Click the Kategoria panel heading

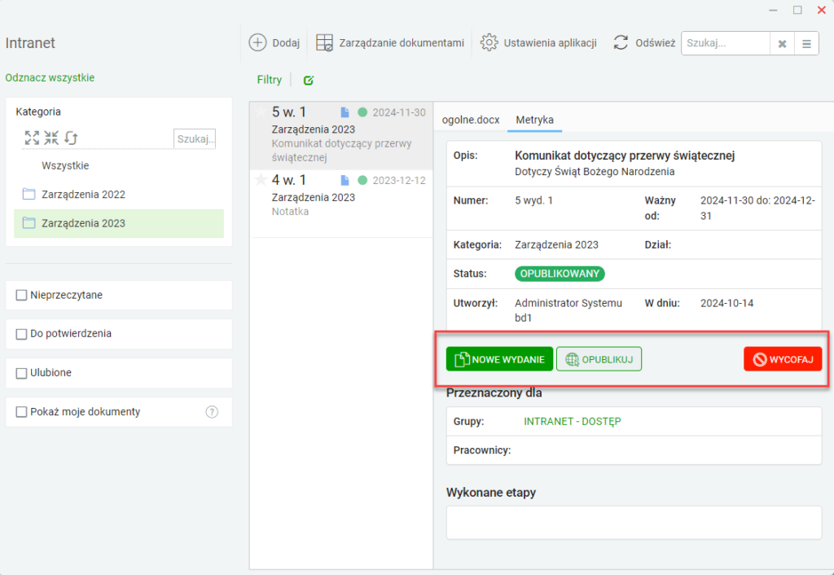(x=38, y=112)
